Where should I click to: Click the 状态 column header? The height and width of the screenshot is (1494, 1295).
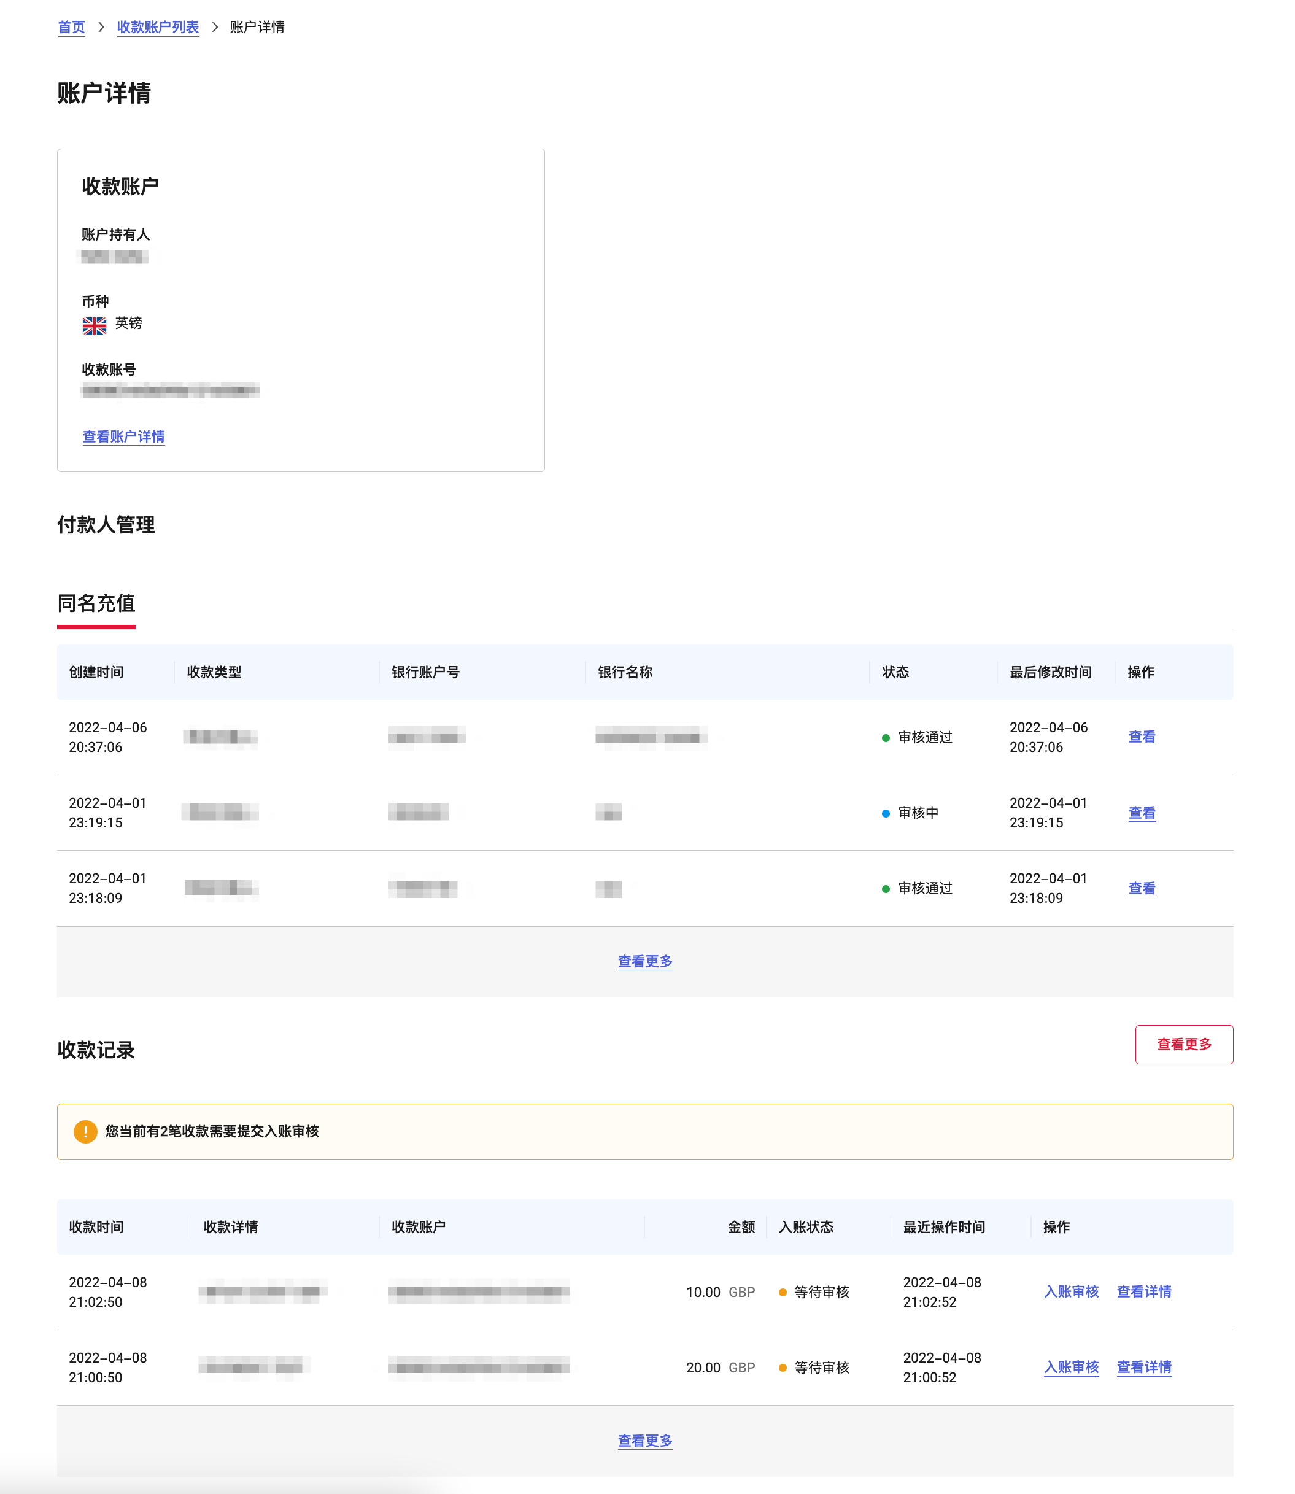pos(895,672)
